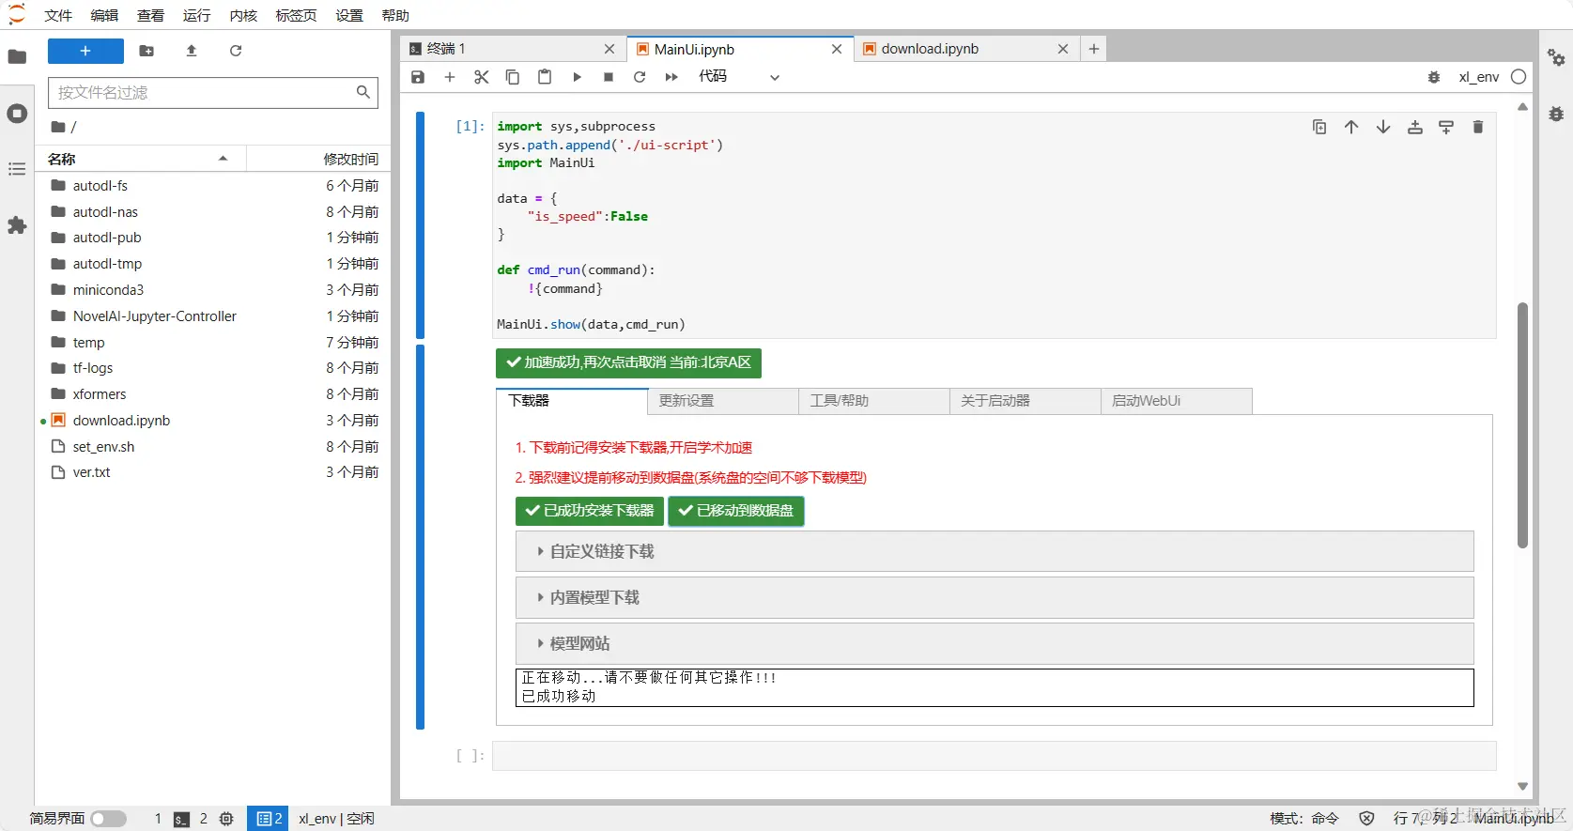Select NovelAI-Jupyter-Controller folder

point(214,316)
